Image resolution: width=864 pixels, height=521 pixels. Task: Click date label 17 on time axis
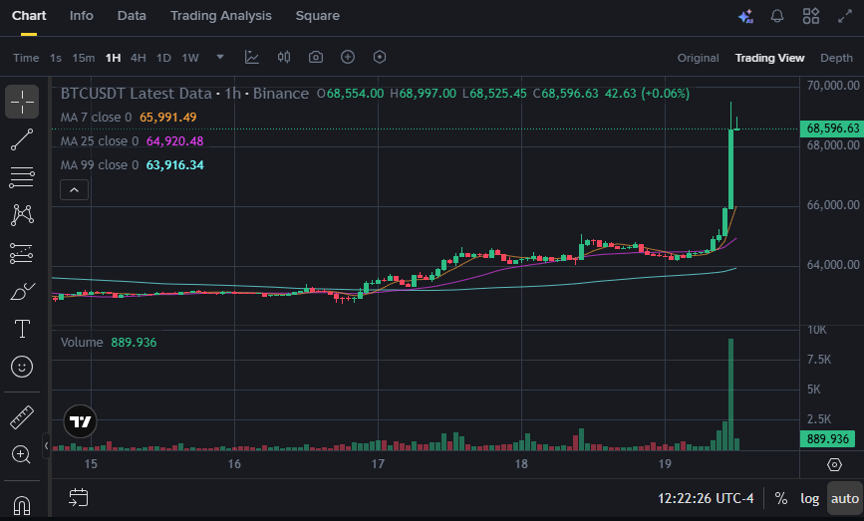click(x=378, y=464)
